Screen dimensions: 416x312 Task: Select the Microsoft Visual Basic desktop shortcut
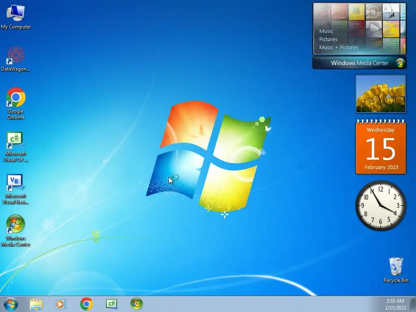[15, 189]
